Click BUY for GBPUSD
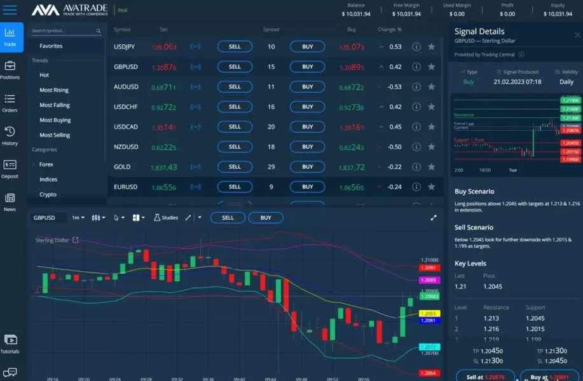Viewport: 583px width, 381px height. point(308,67)
